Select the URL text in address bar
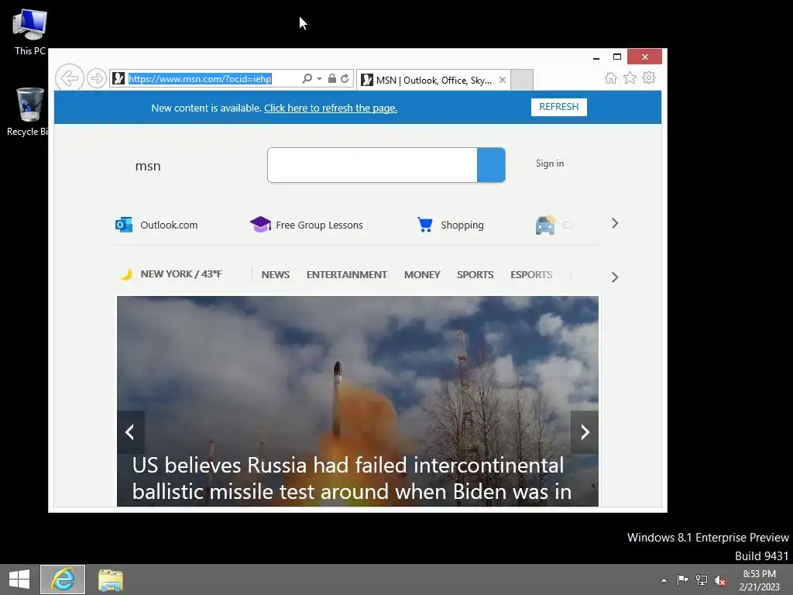 [200, 79]
